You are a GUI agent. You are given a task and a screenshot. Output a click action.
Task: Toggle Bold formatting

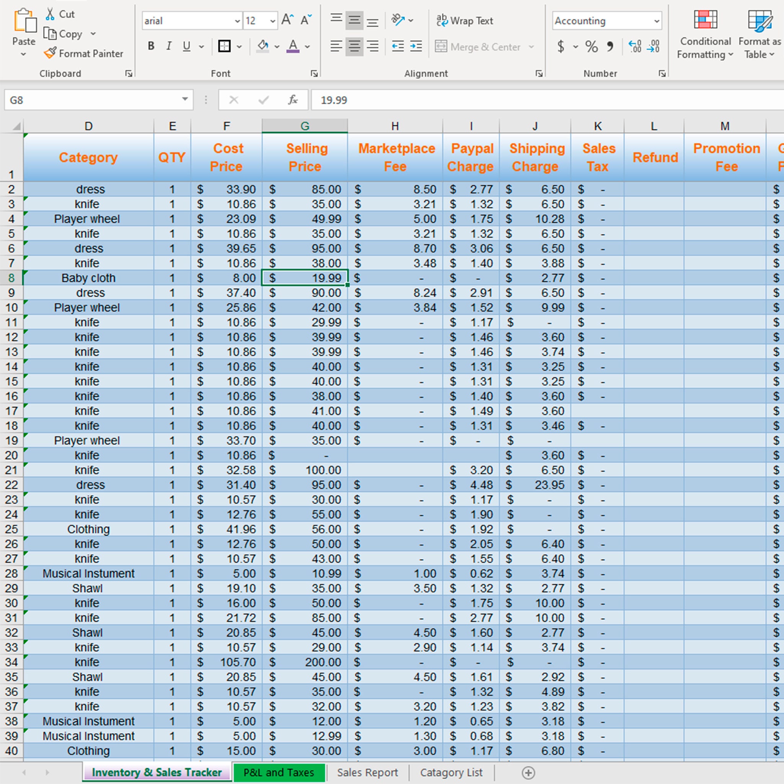coord(151,46)
